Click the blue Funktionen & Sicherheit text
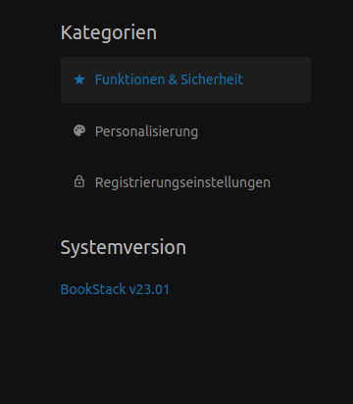The image size is (353, 404). point(169,79)
